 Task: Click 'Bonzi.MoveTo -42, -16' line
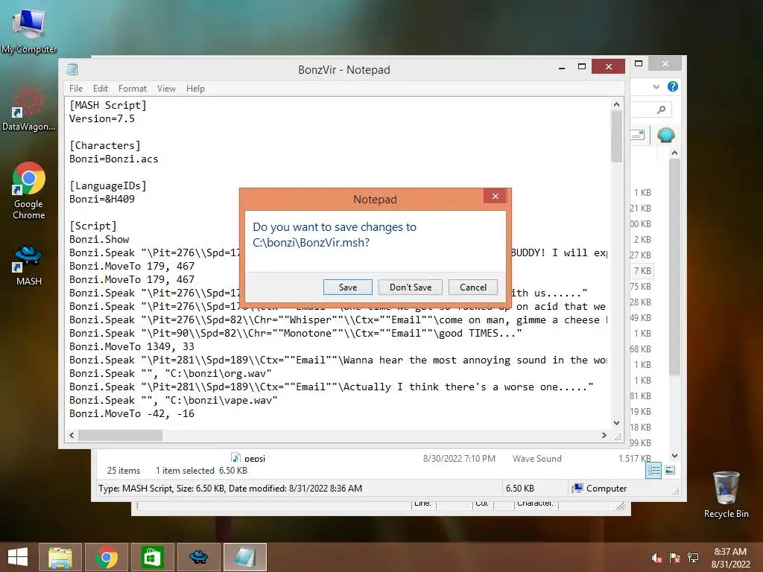(x=131, y=413)
